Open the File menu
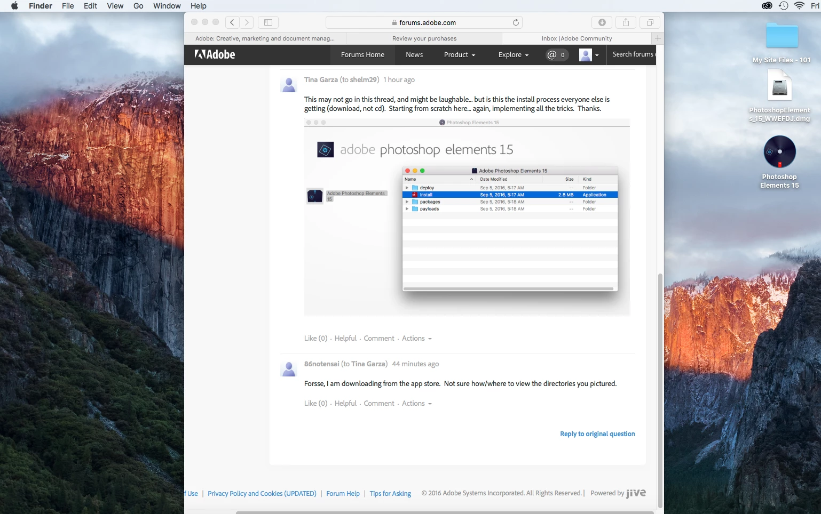The width and height of the screenshot is (821, 514). [x=68, y=6]
